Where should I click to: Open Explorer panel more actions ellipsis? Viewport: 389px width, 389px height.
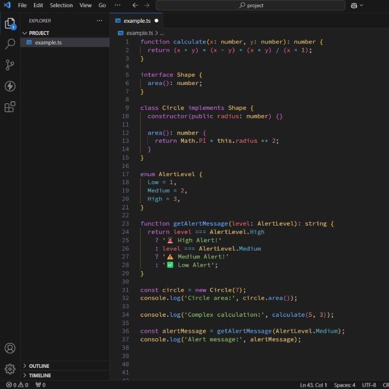pyautogui.click(x=99, y=21)
